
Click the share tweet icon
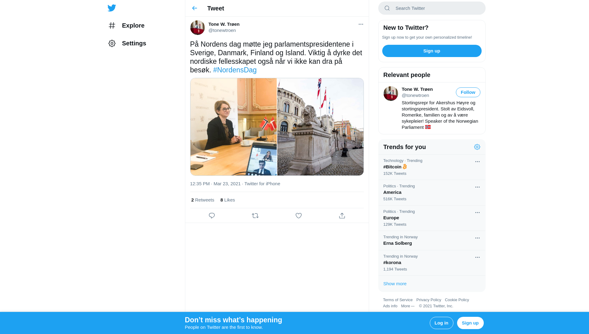(x=342, y=216)
